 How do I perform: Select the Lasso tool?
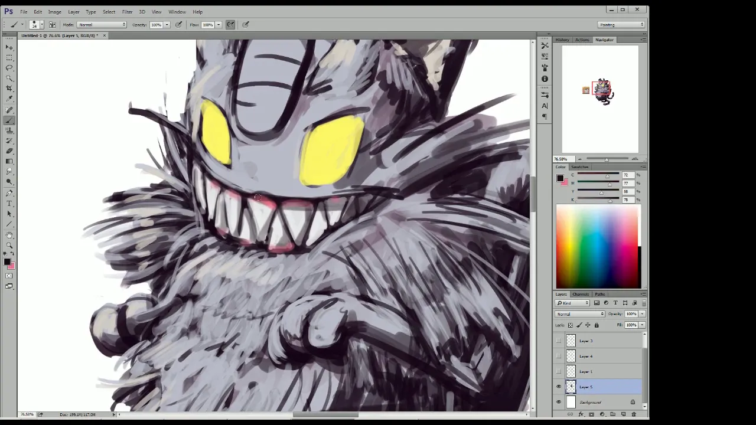[9, 68]
